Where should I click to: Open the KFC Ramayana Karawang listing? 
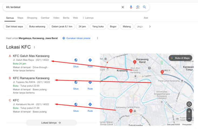[x=31, y=78]
